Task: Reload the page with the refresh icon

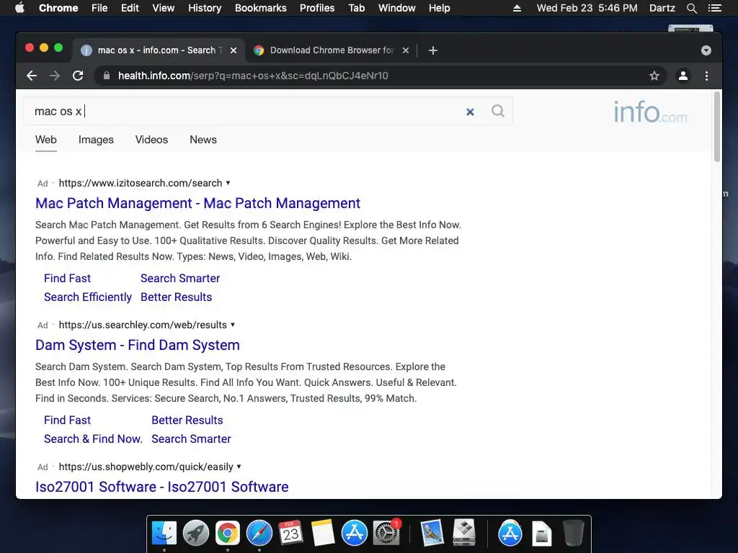Action: click(78, 76)
